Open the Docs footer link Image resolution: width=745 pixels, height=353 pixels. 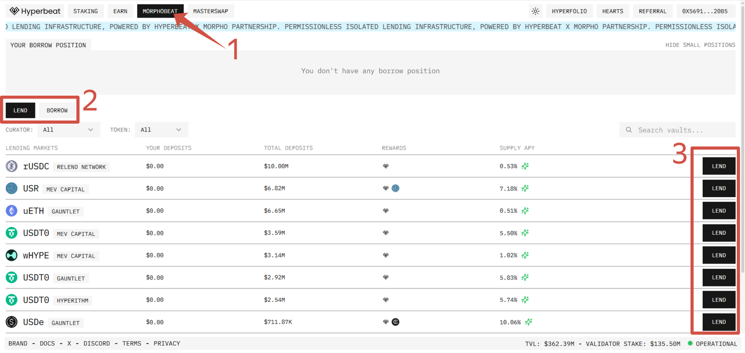(x=47, y=343)
